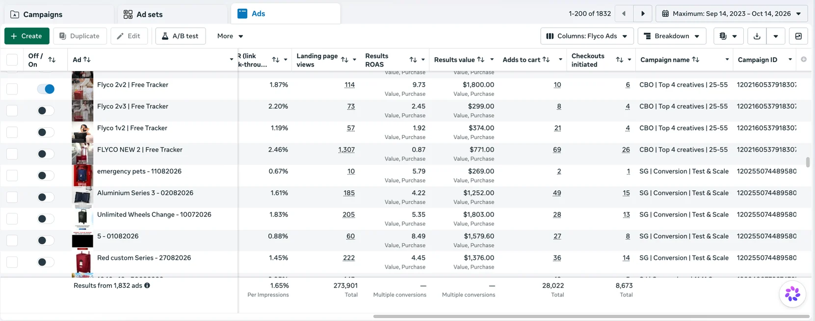Enable Flyco 1v2 | Free Tracker ad
Image resolution: width=815 pixels, height=321 pixels.
(x=46, y=132)
